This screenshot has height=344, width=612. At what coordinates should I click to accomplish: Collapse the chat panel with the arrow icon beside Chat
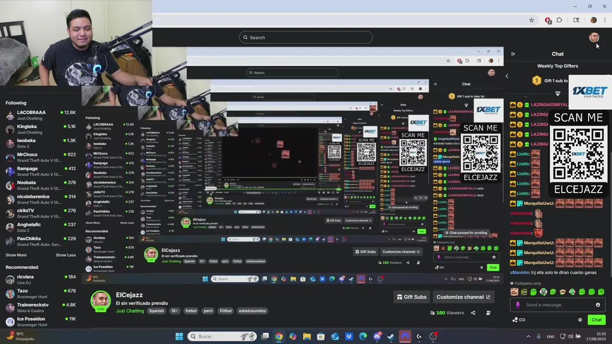point(513,54)
